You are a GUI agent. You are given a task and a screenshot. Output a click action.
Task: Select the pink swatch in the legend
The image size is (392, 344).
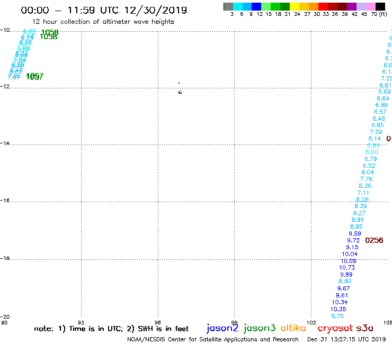point(370,7)
